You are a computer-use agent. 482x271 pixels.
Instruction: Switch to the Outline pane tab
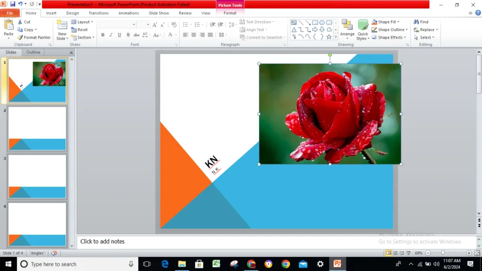click(33, 52)
